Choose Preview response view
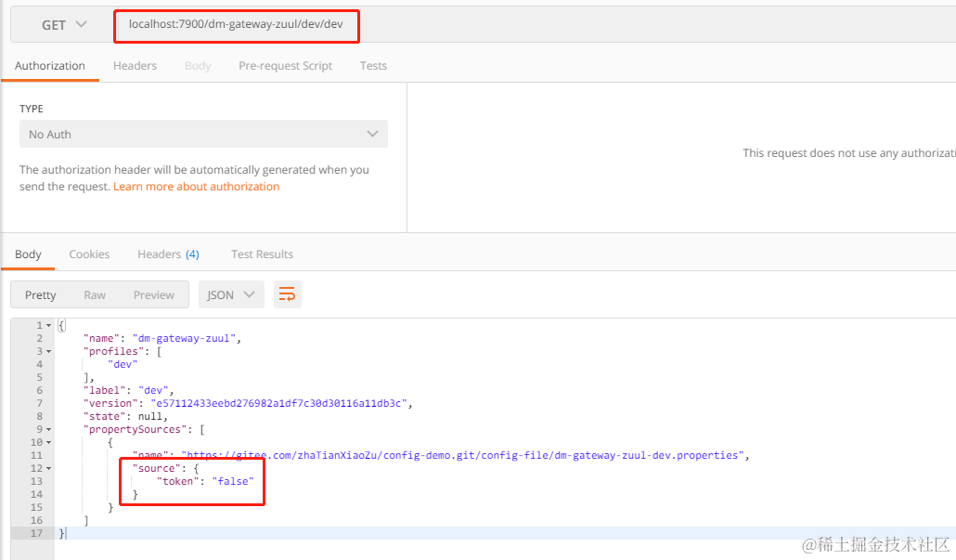Screen dimensions: 956x560 (154, 295)
